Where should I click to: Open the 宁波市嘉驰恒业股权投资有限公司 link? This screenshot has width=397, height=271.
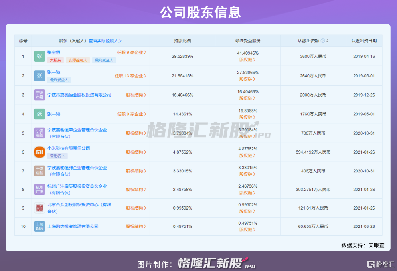pos(79,95)
